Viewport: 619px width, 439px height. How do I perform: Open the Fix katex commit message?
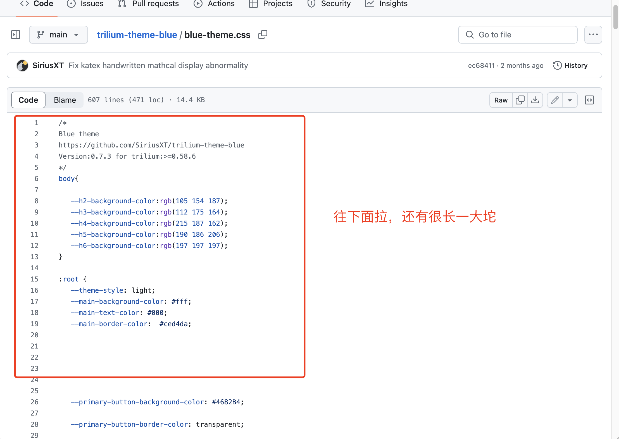pos(158,65)
